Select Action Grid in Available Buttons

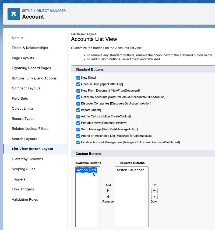(86, 170)
